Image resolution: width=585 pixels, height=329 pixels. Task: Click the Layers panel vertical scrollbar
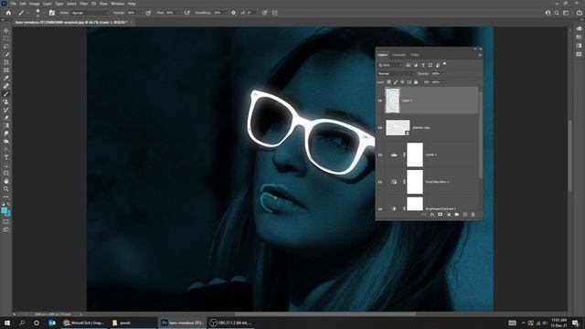pyautogui.click(x=480, y=134)
